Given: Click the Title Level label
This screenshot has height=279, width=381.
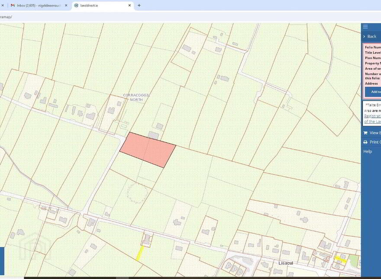Looking at the screenshot, I should click(373, 53).
